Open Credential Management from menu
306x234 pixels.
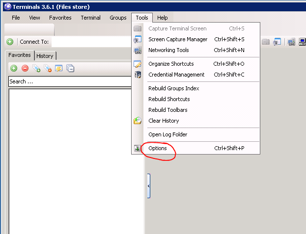click(196, 75)
